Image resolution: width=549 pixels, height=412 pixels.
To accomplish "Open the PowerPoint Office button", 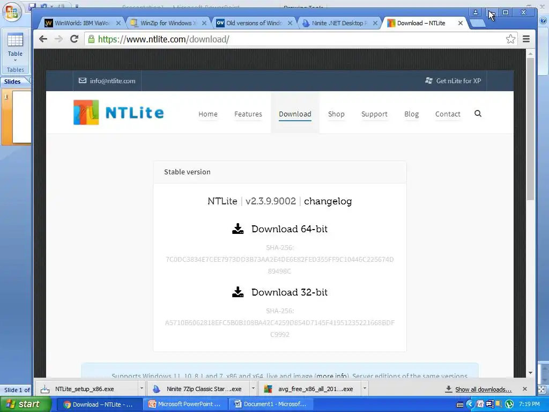I will pyautogui.click(x=12, y=12).
